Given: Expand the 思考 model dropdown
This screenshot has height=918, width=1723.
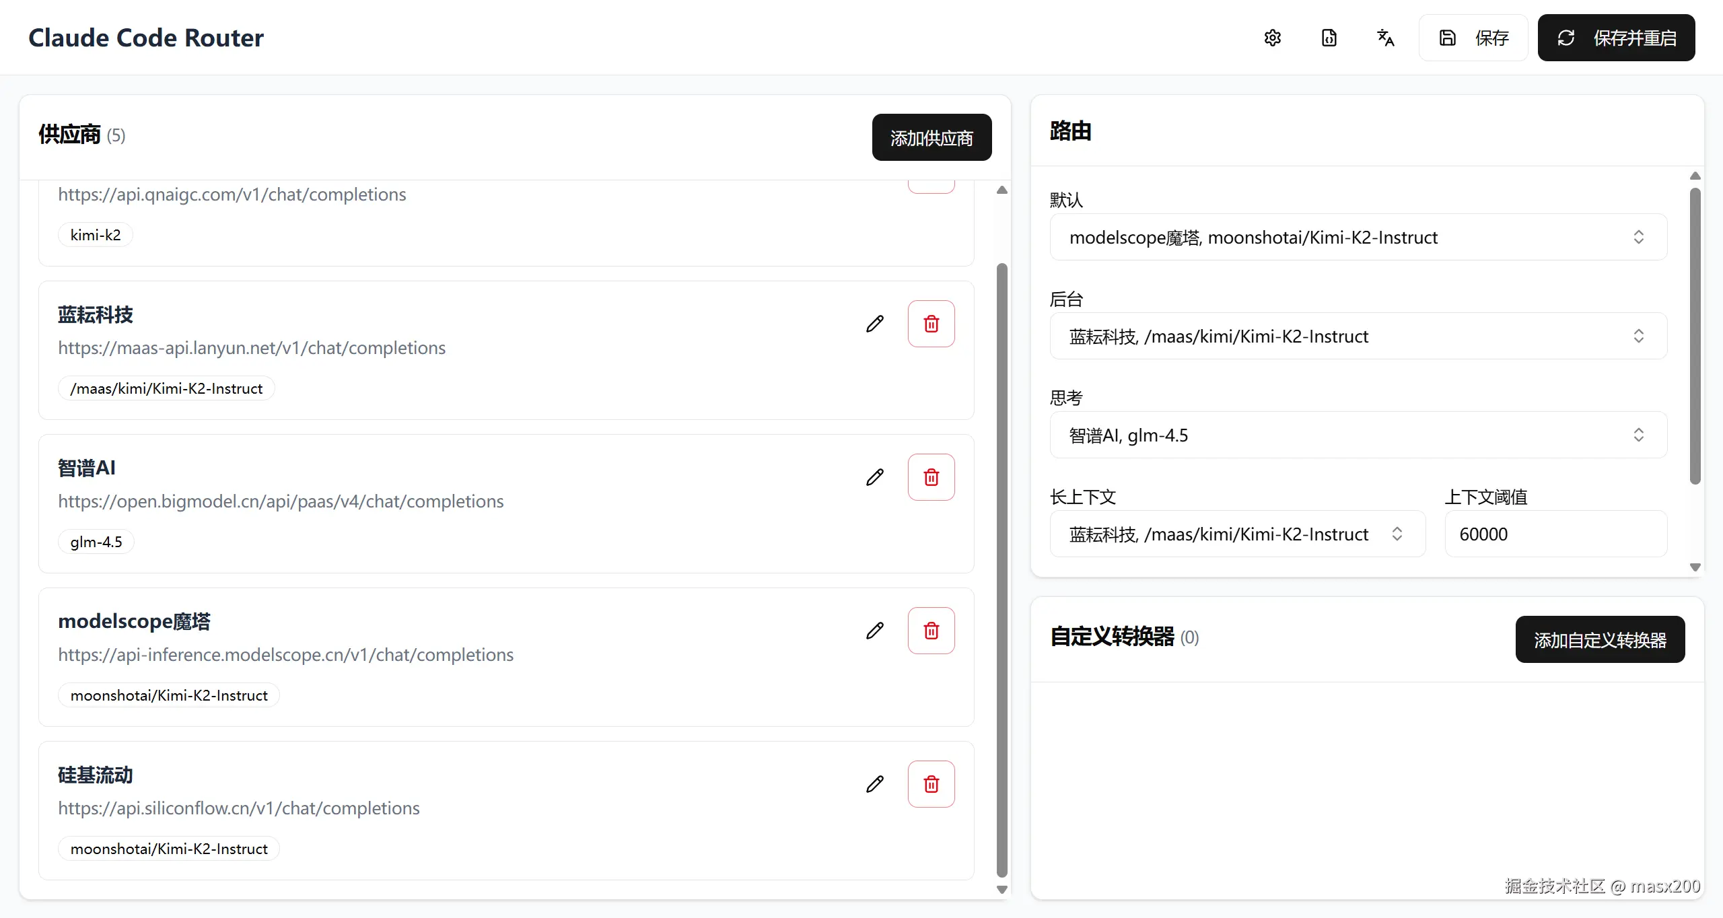Looking at the screenshot, I should click(x=1358, y=435).
